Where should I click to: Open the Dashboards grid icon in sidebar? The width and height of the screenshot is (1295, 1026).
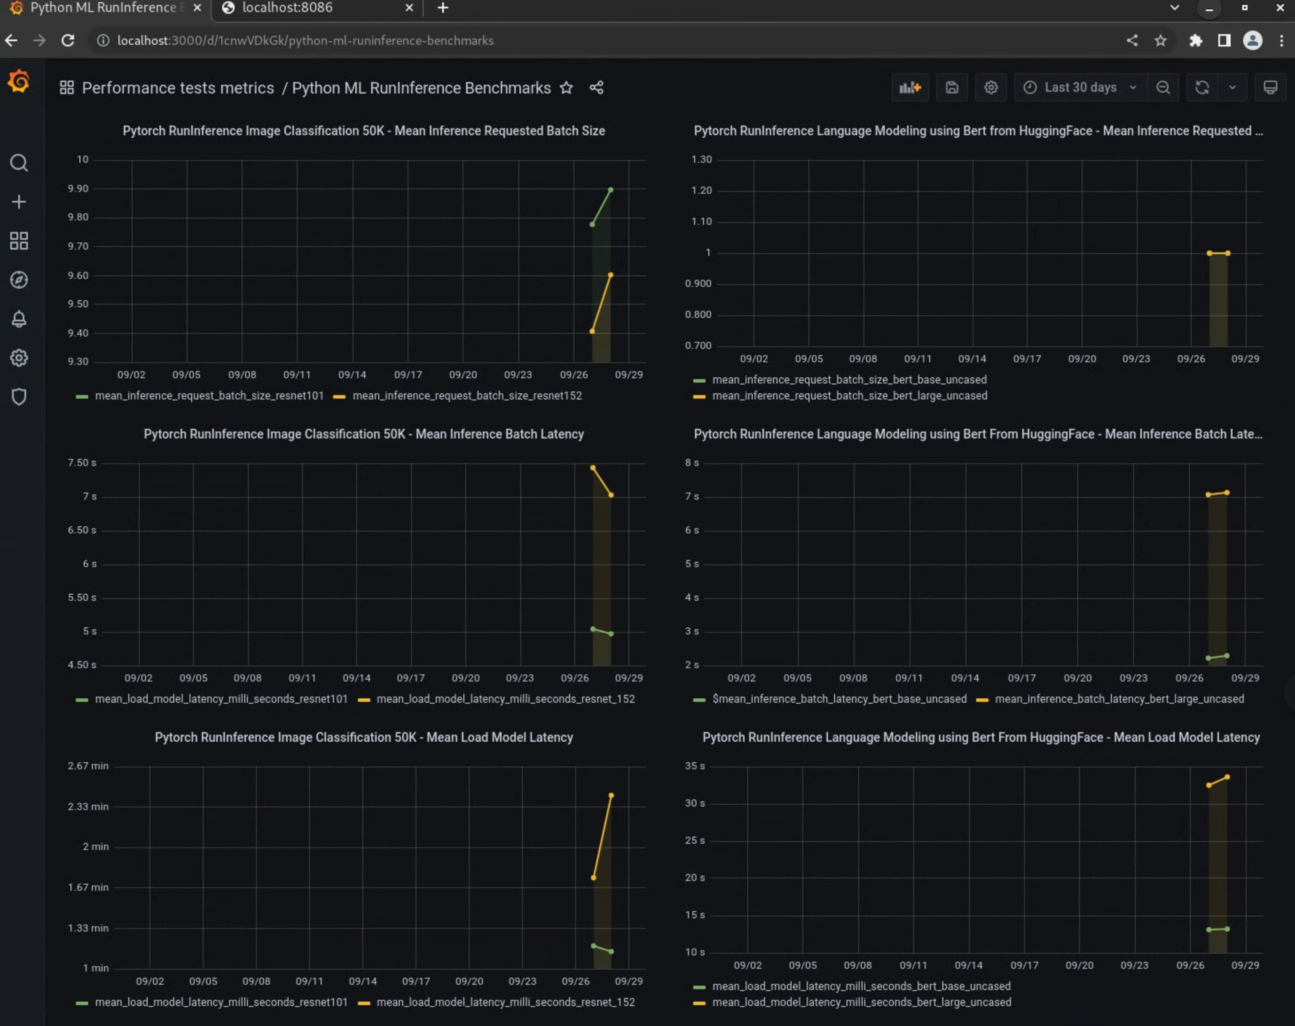click(19, 241)
